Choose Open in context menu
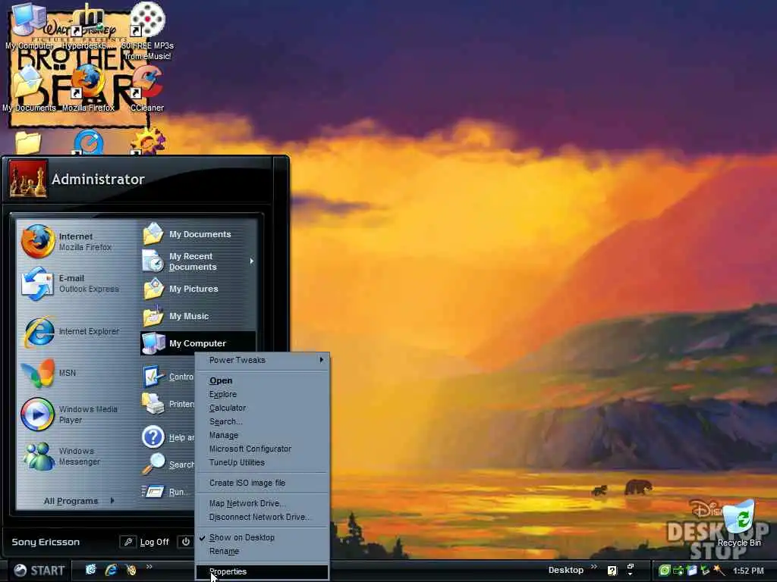The image size is (777, 582). 262,380
